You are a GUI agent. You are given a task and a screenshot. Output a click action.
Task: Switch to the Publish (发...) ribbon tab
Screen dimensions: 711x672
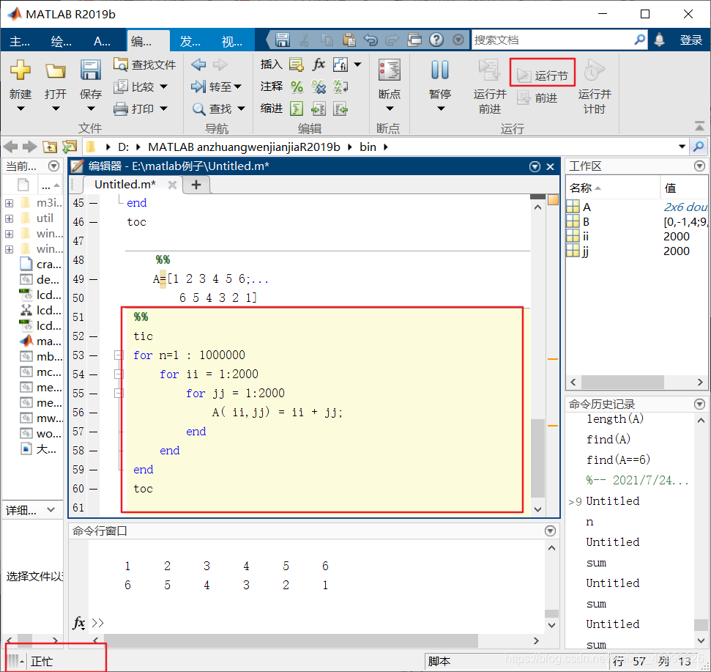point(190,42)
